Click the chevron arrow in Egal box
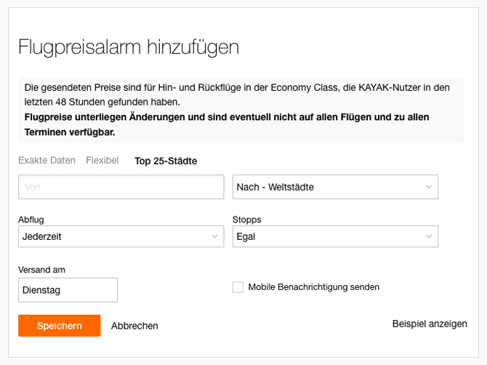The height and width of the screenshot is (365, 487). [x=429, y=236]
